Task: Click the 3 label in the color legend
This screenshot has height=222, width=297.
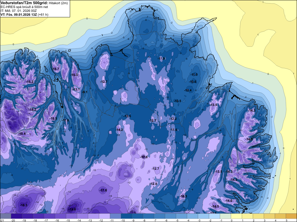Action: pyautogui.click(x=265, y=220)
